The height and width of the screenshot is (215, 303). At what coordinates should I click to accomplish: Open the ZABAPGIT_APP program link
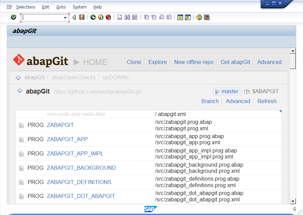[67, 139]
